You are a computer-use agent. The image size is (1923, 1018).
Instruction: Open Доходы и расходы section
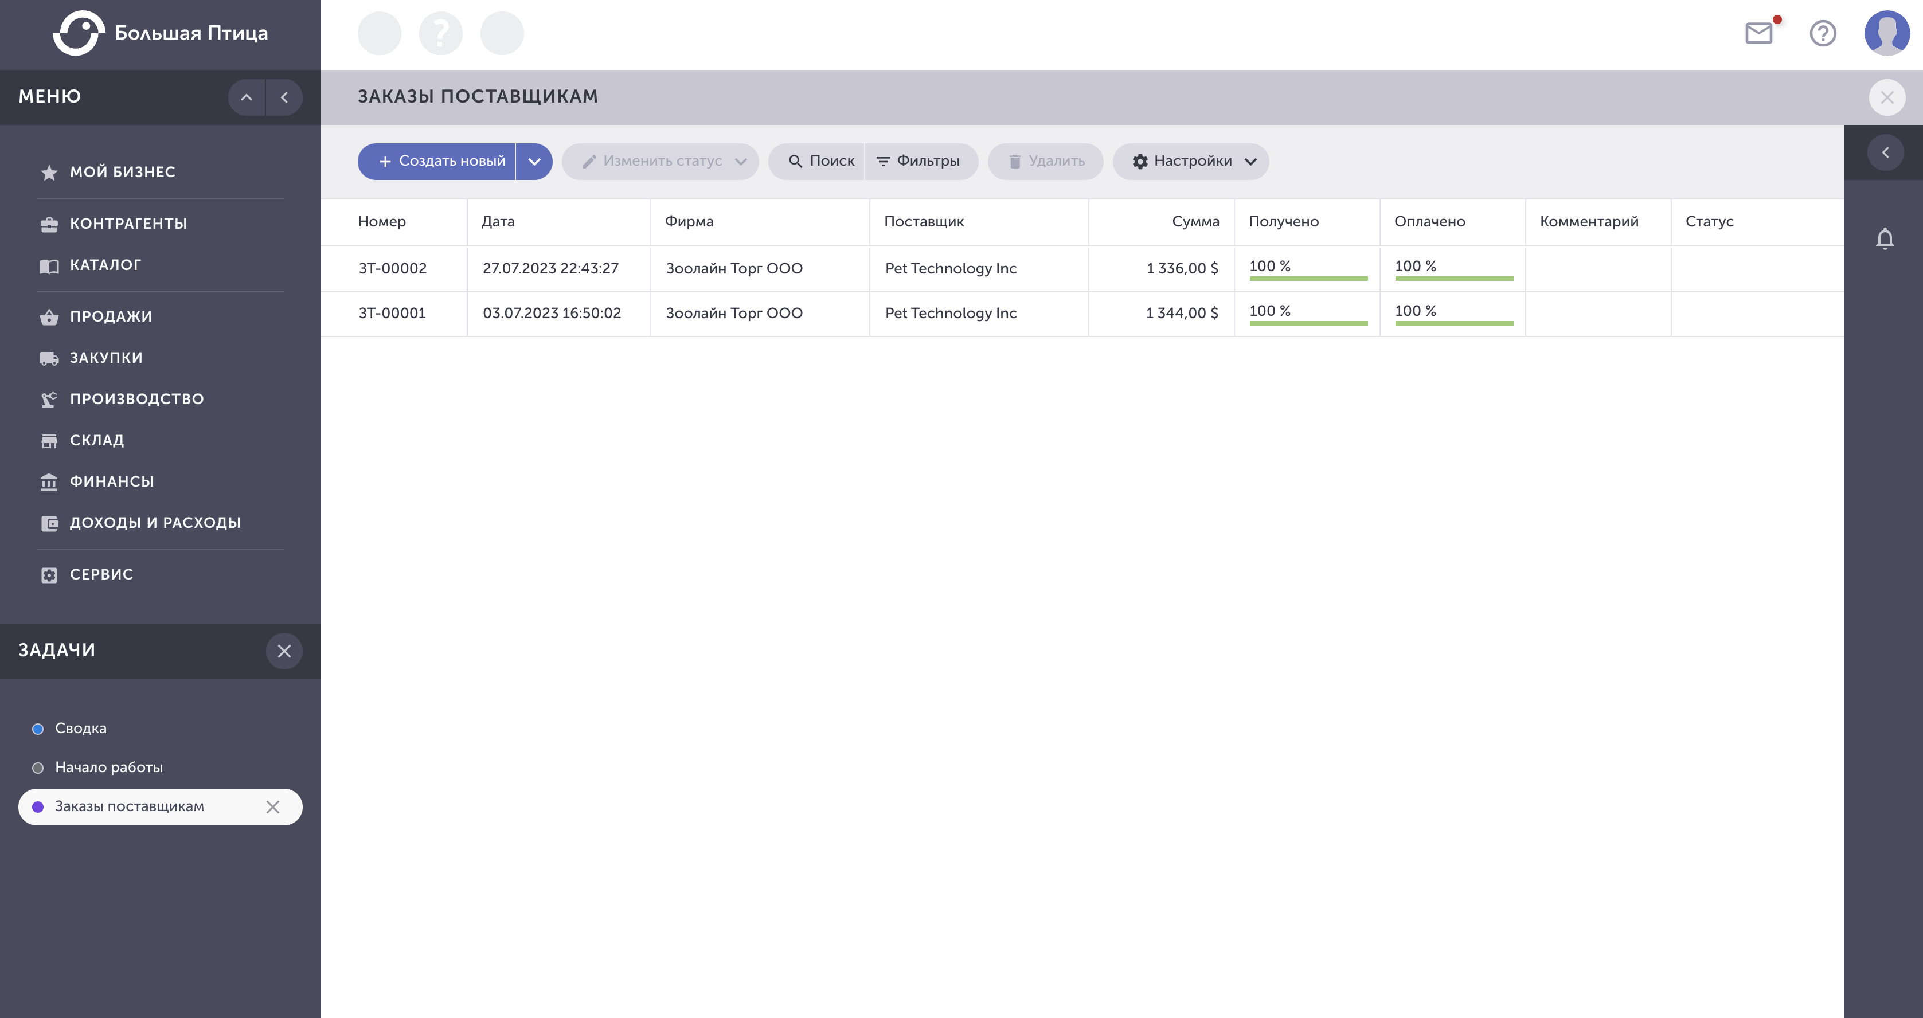(155, 523)
